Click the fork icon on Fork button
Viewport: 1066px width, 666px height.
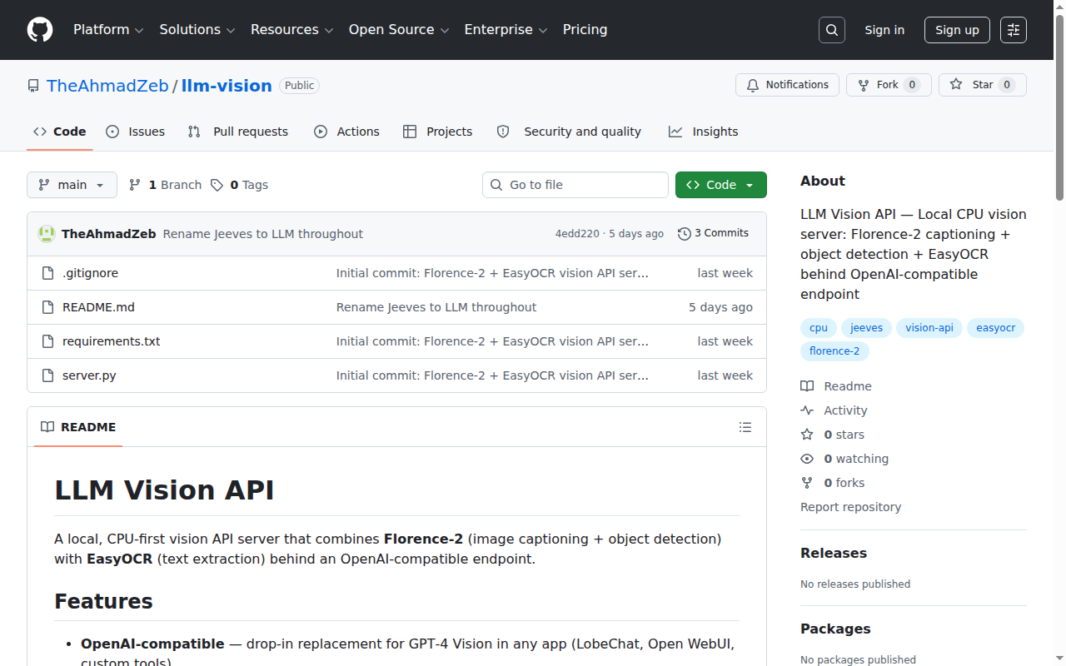[864, 85]
